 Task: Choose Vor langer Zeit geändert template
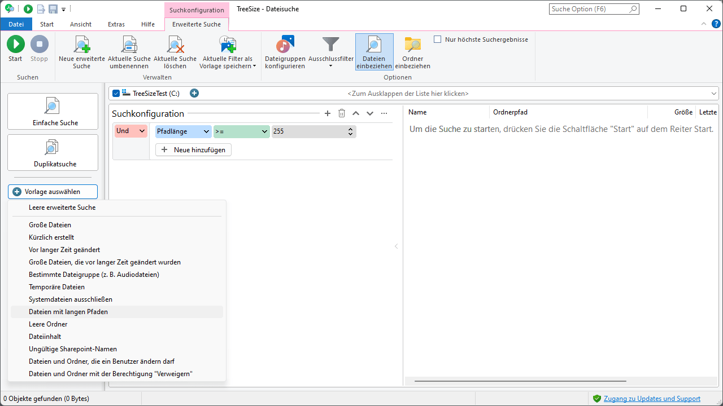point(117,250)
